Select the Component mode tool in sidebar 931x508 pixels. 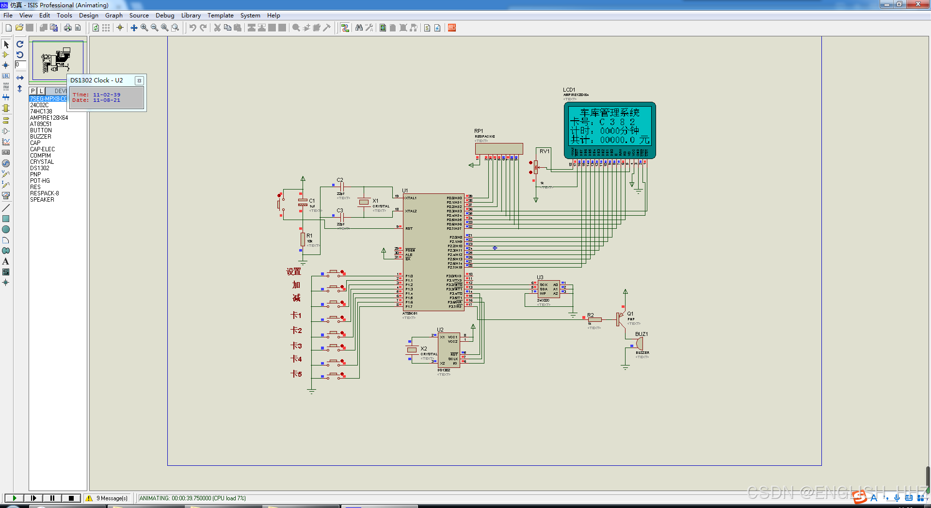click(x=6, y=55)
